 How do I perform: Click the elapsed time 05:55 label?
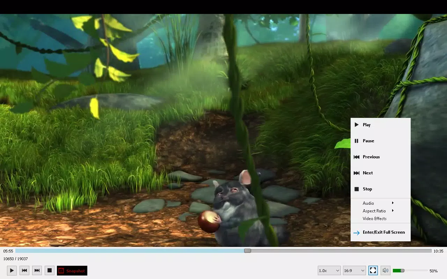(8, 251)
